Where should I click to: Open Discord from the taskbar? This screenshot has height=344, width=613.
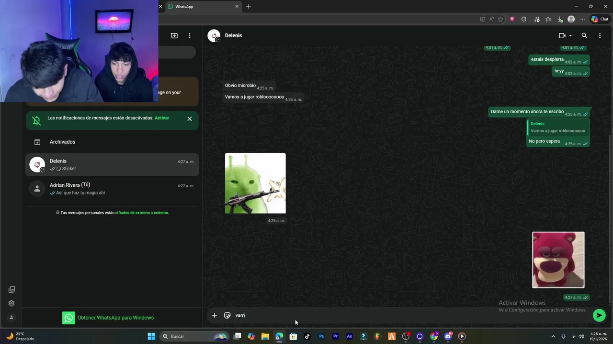448,336
